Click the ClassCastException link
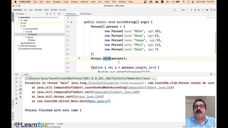The image size is (228, 128). [x=104, y=83]
